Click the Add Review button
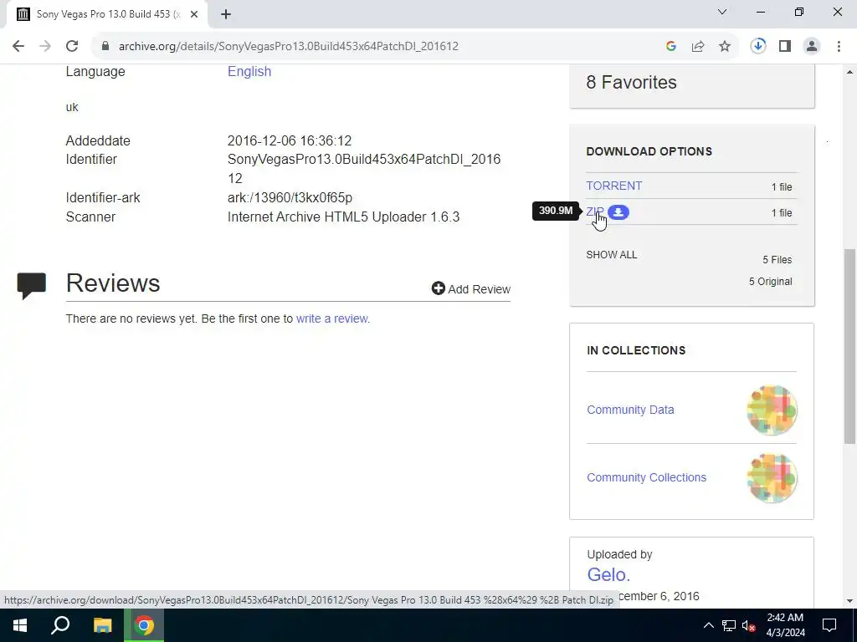Image resolution: width=857 pixels, height=642 pixels. pos(470,288)
